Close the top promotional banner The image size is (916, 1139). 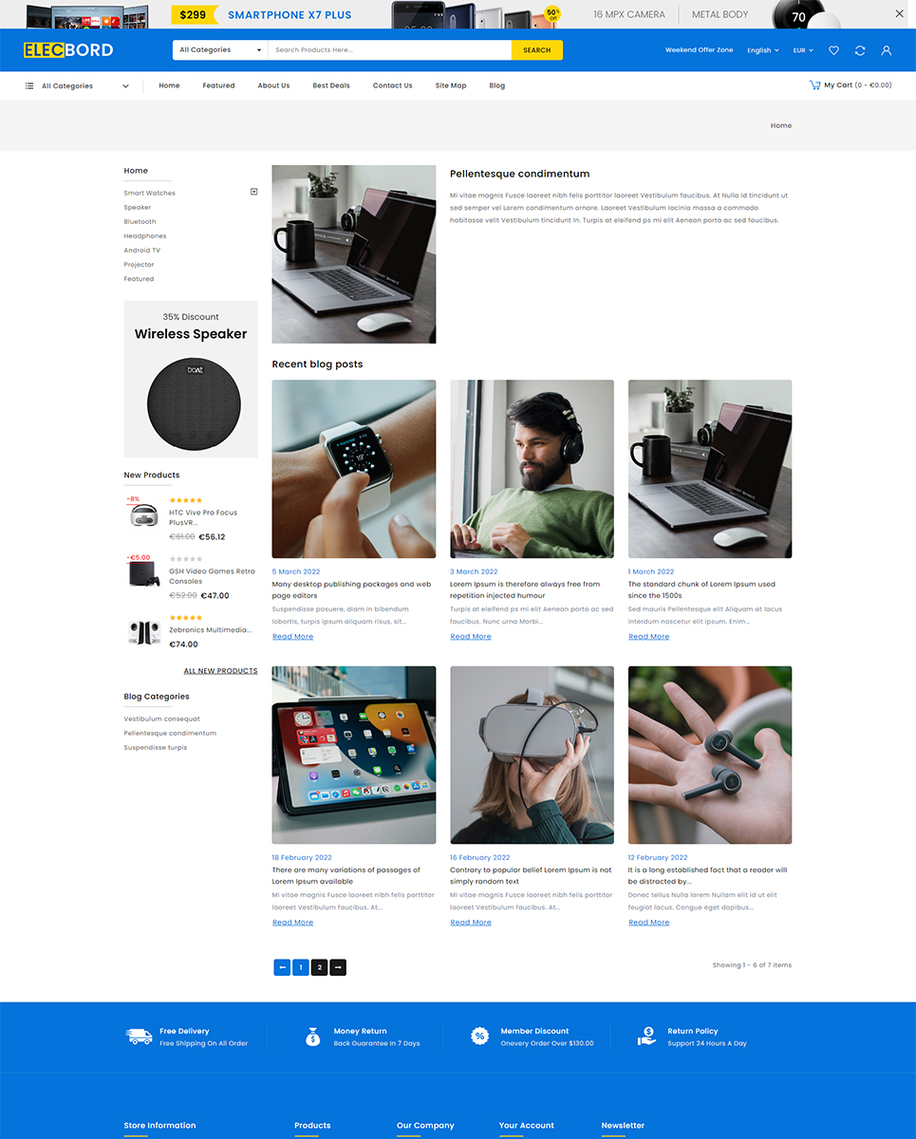(899, 14)
